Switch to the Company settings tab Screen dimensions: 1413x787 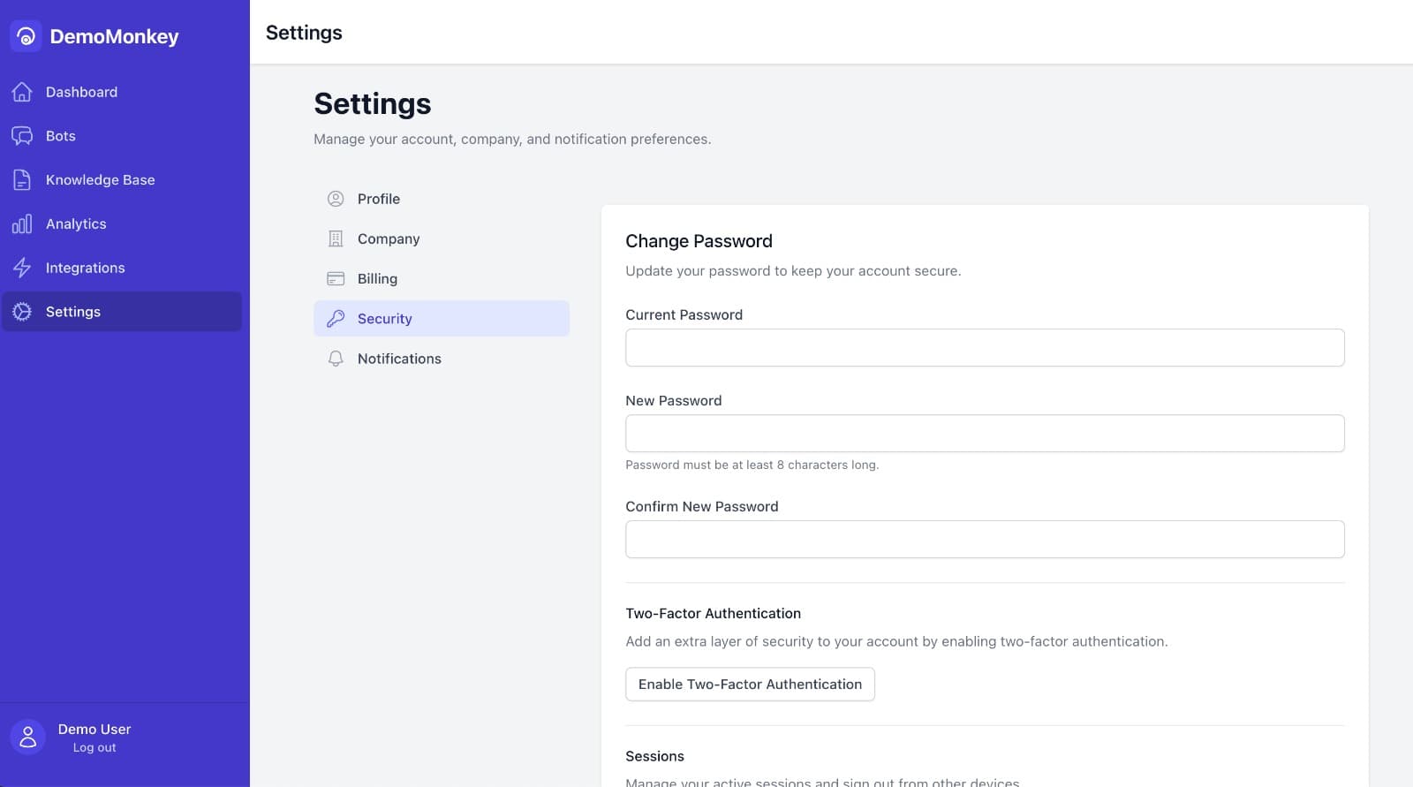[x=442, y=238]
